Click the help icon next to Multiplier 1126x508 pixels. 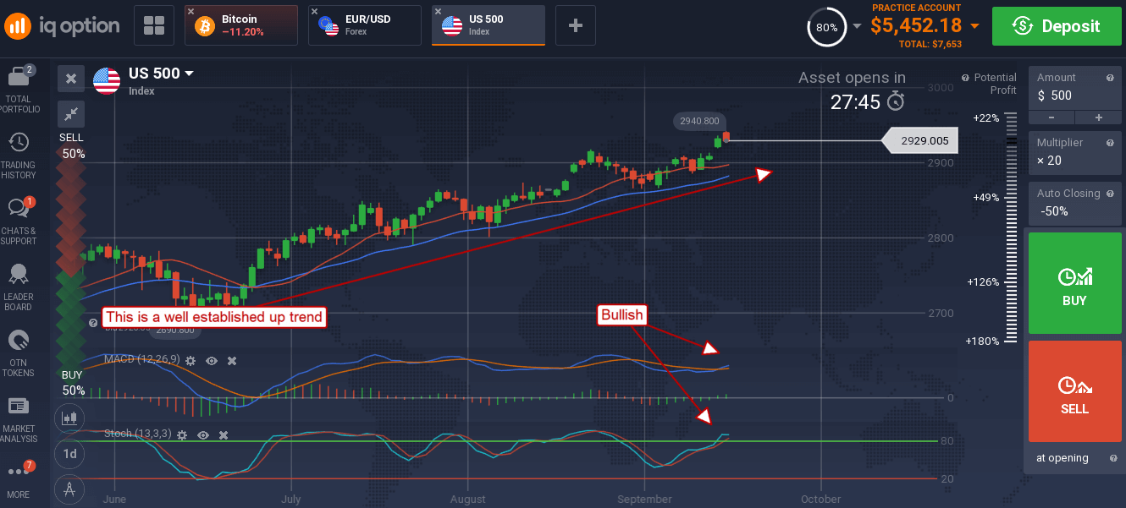(x=1109, y=143)
